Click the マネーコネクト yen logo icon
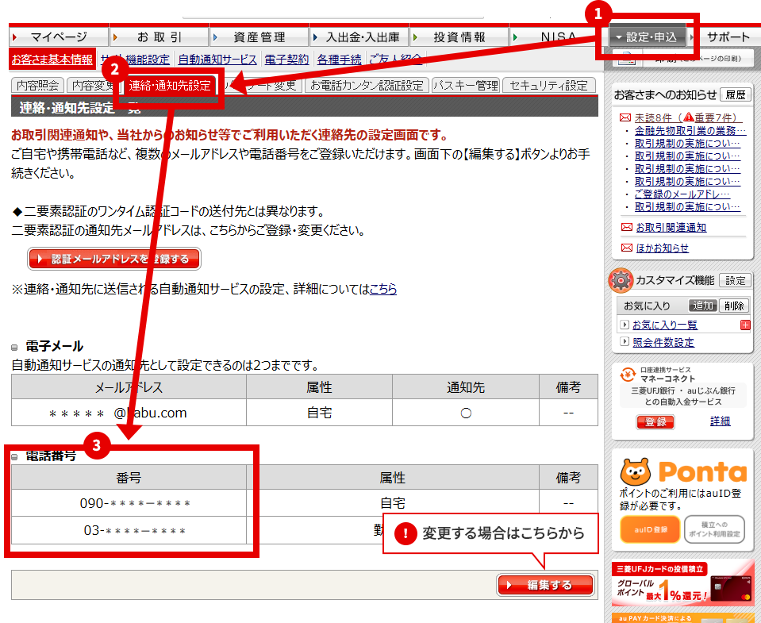Image resolution: width=761 pixels, height=623 pixels. tap(628, 374)
